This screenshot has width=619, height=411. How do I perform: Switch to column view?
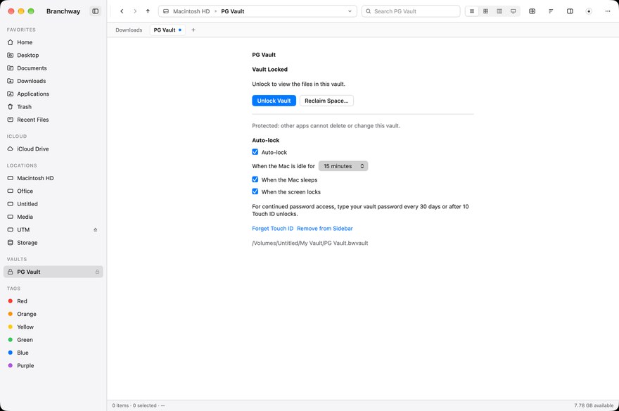[x=499, y=11]
